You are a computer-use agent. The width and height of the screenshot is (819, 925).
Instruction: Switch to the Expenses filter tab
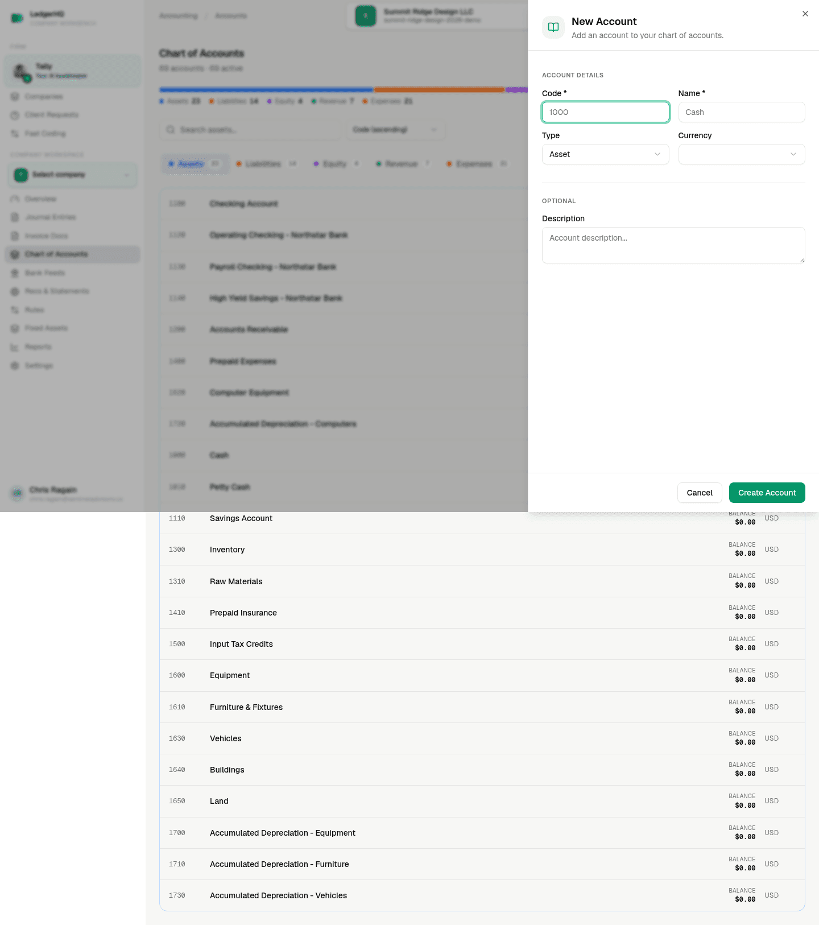[x=477, y=164]
